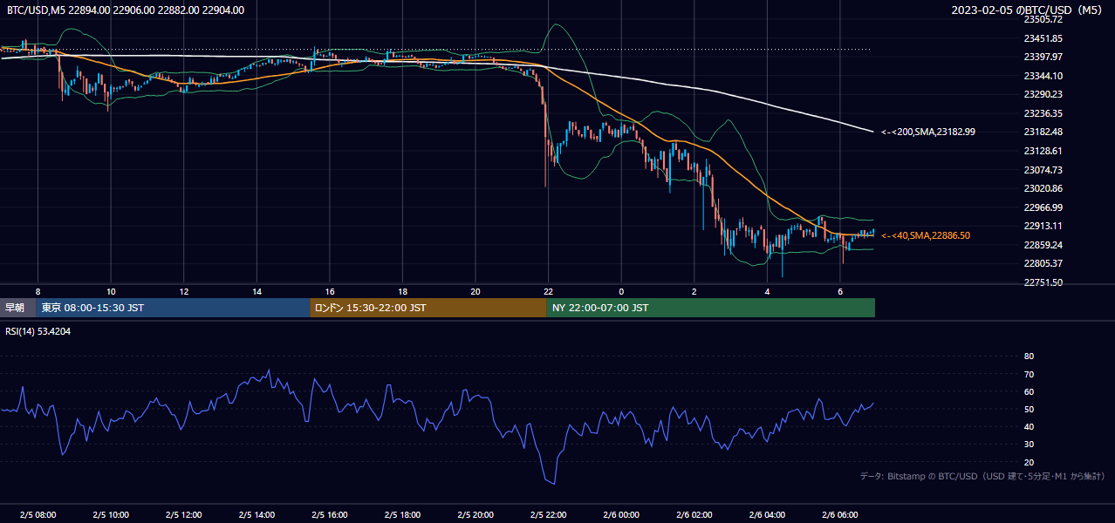The height and width of the screenshot is (523, 1115).
Task: Click price axis label 23290.23
Action: click(x=1043, y=94)
